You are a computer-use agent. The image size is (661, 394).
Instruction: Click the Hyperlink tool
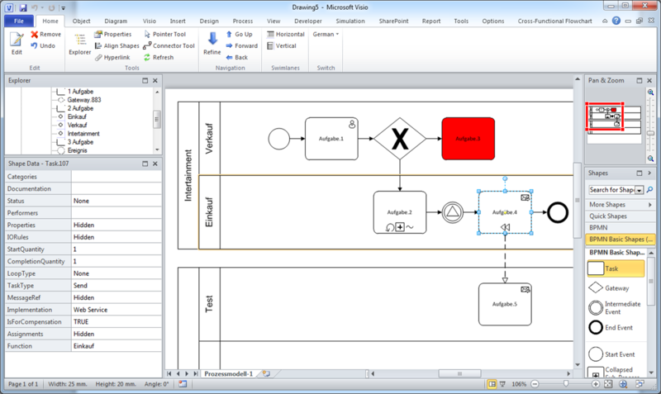point(112,57)
